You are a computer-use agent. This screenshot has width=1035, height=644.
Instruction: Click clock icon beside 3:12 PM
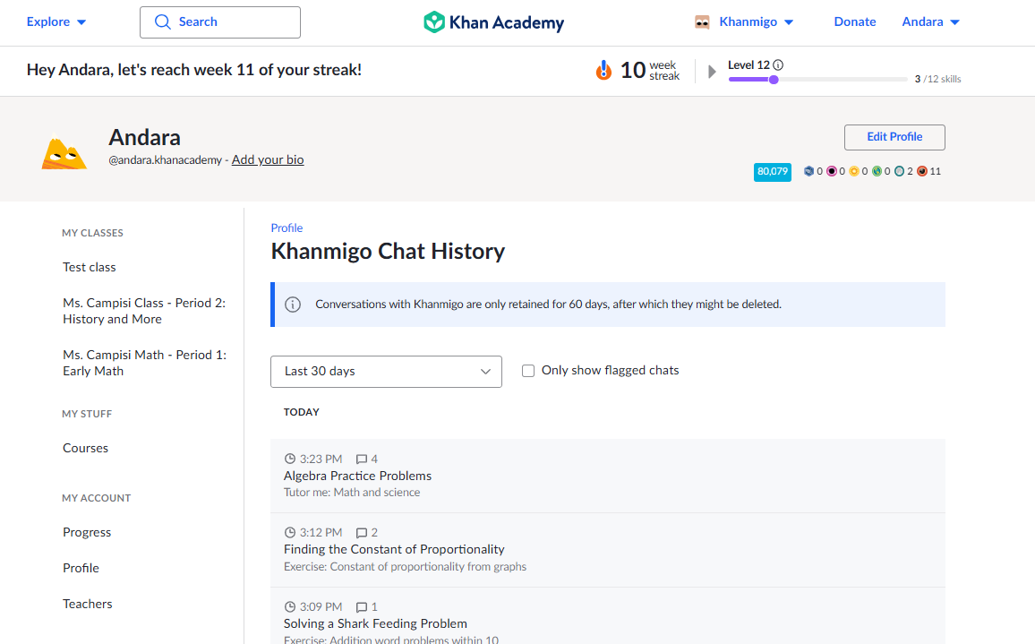coord(290,532)
